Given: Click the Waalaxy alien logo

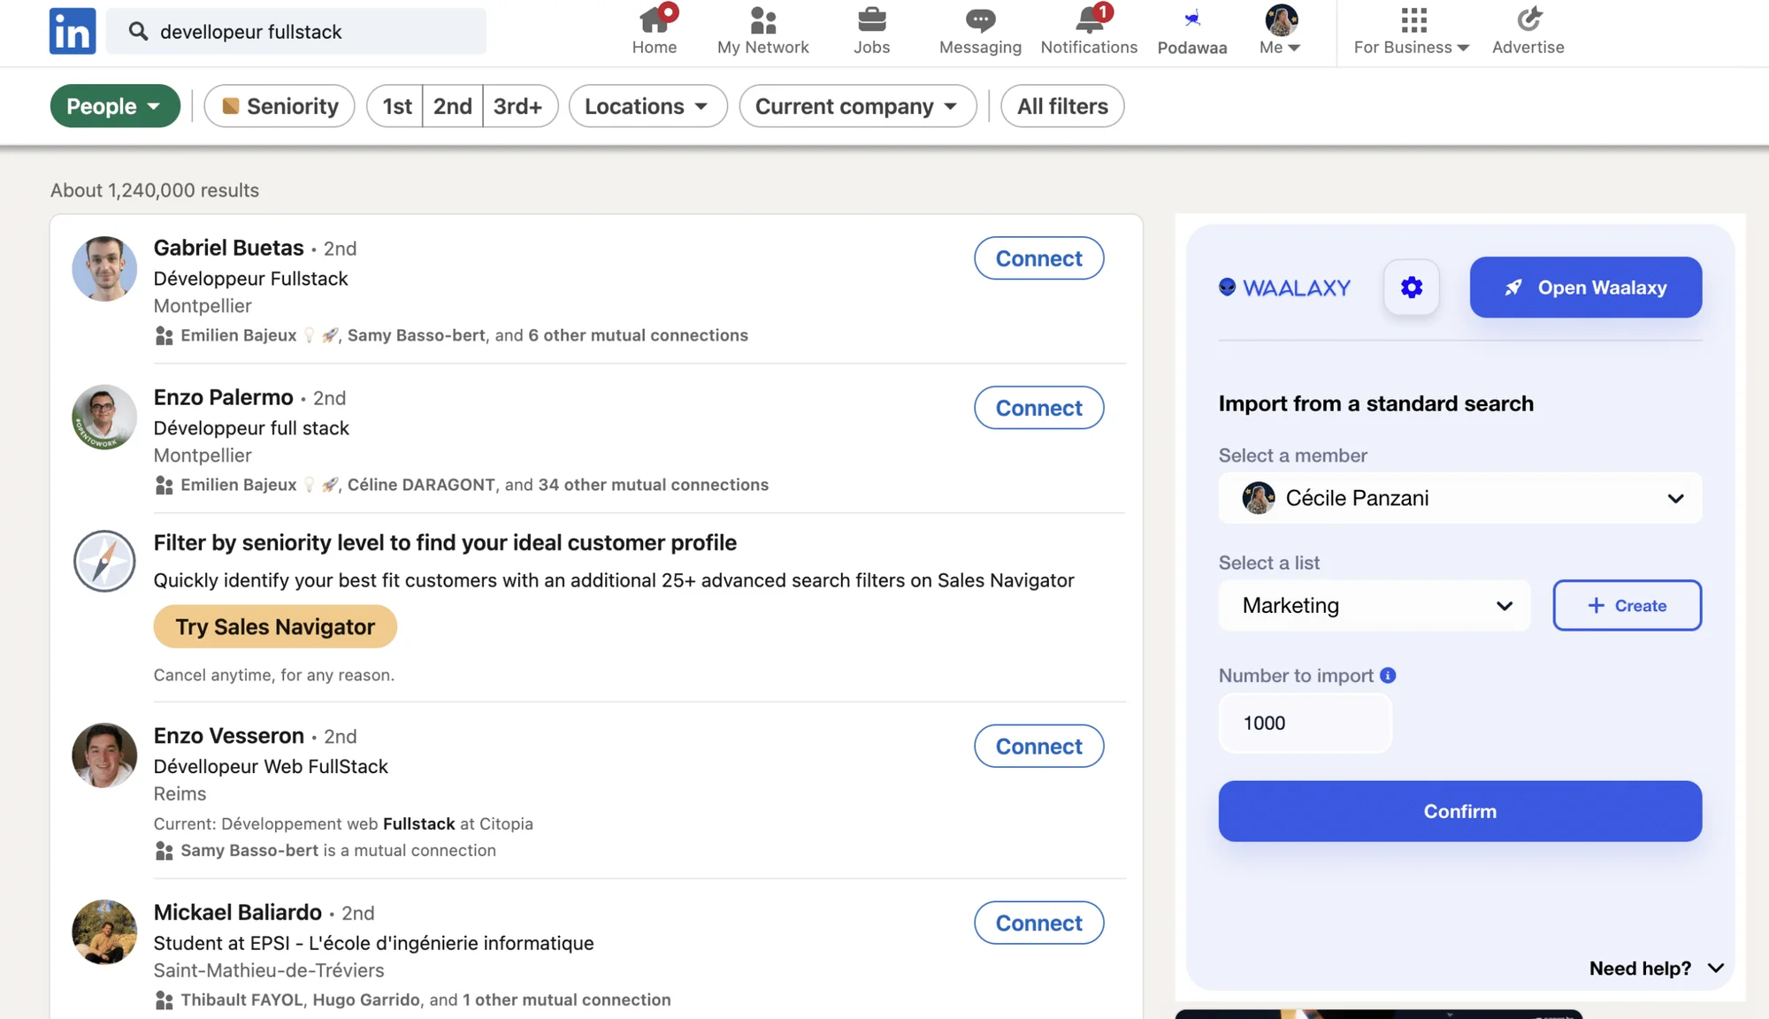Looking at the screenshot, I should tap(1227, 287).
